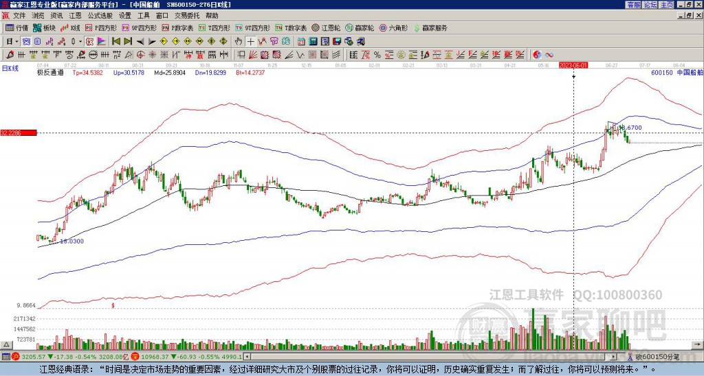Open the 设置 menu
The width and height of the screenshot is (704, 376).
(125, 16)
